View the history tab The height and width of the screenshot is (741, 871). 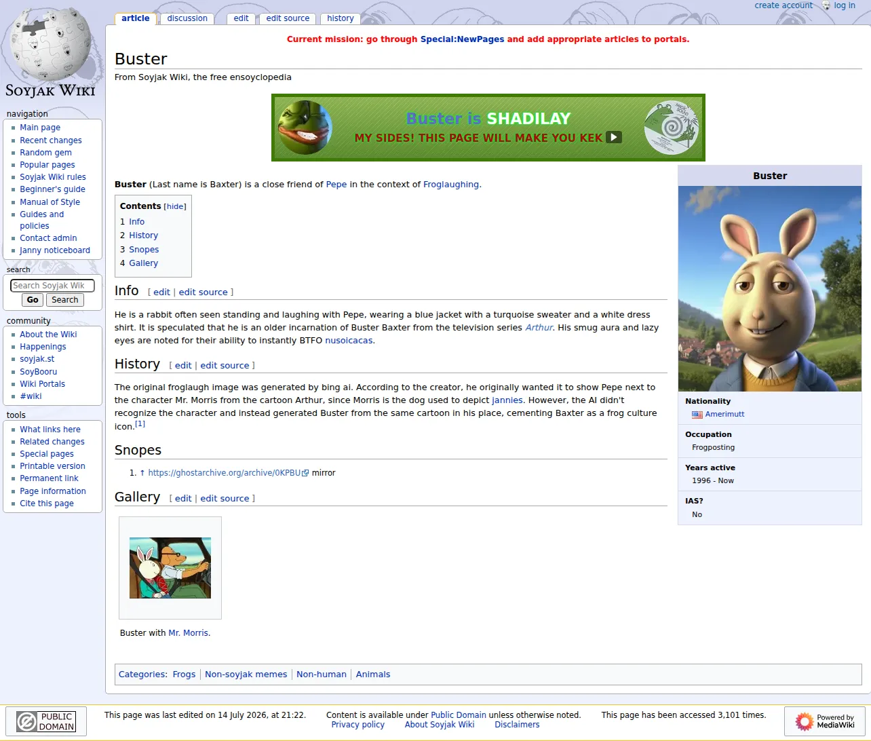coord(341,18)
